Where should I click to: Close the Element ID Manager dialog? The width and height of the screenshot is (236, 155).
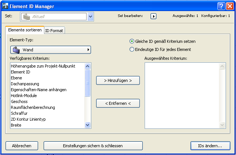[x=230, y=6]
